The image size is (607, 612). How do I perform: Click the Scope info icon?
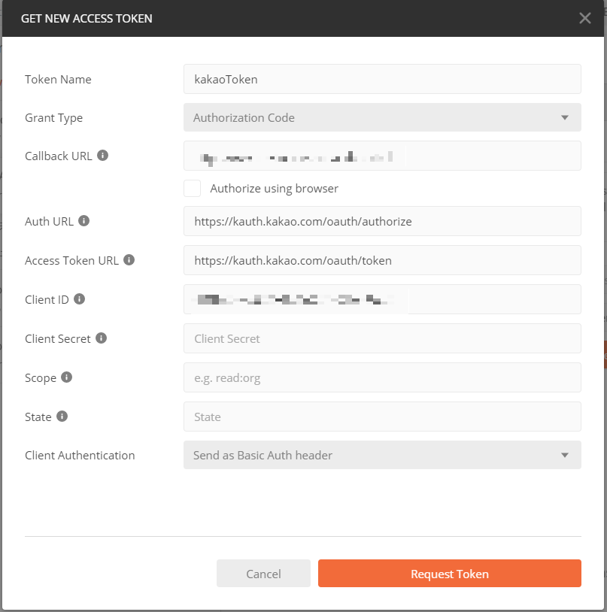67,377
